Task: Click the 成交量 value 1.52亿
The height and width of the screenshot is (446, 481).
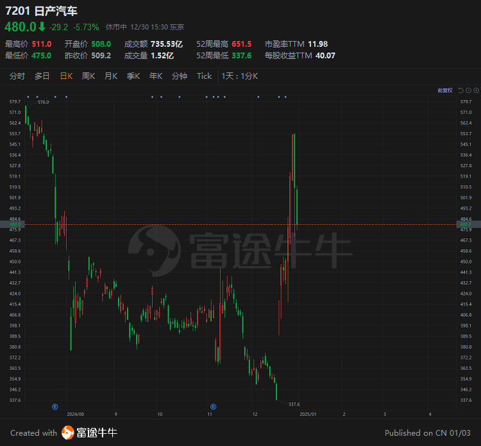Action: 162,56
